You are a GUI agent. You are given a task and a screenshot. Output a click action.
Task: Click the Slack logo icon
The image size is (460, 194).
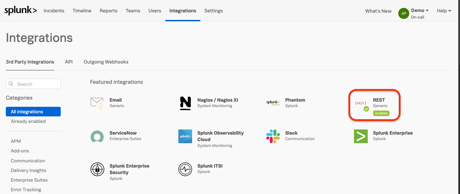[x=273, y=136]
